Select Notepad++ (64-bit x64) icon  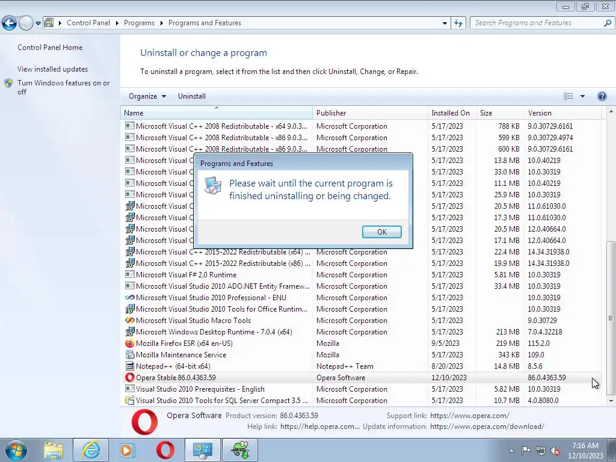pyautogui.click(x=130, y=366)
